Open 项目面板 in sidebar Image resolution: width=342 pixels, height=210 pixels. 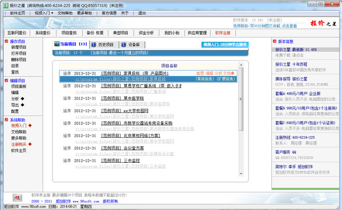[x=19, y=87]
